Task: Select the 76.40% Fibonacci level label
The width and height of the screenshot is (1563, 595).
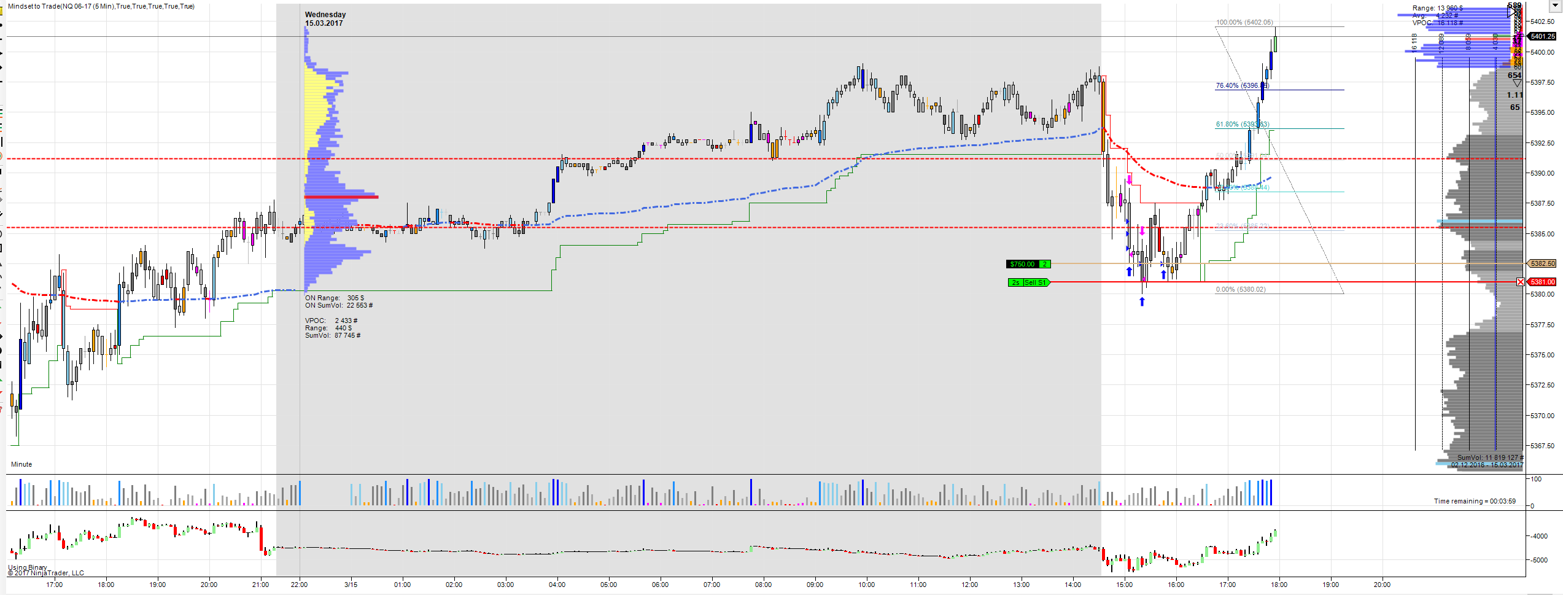Action: click(x=1243, y=85)
